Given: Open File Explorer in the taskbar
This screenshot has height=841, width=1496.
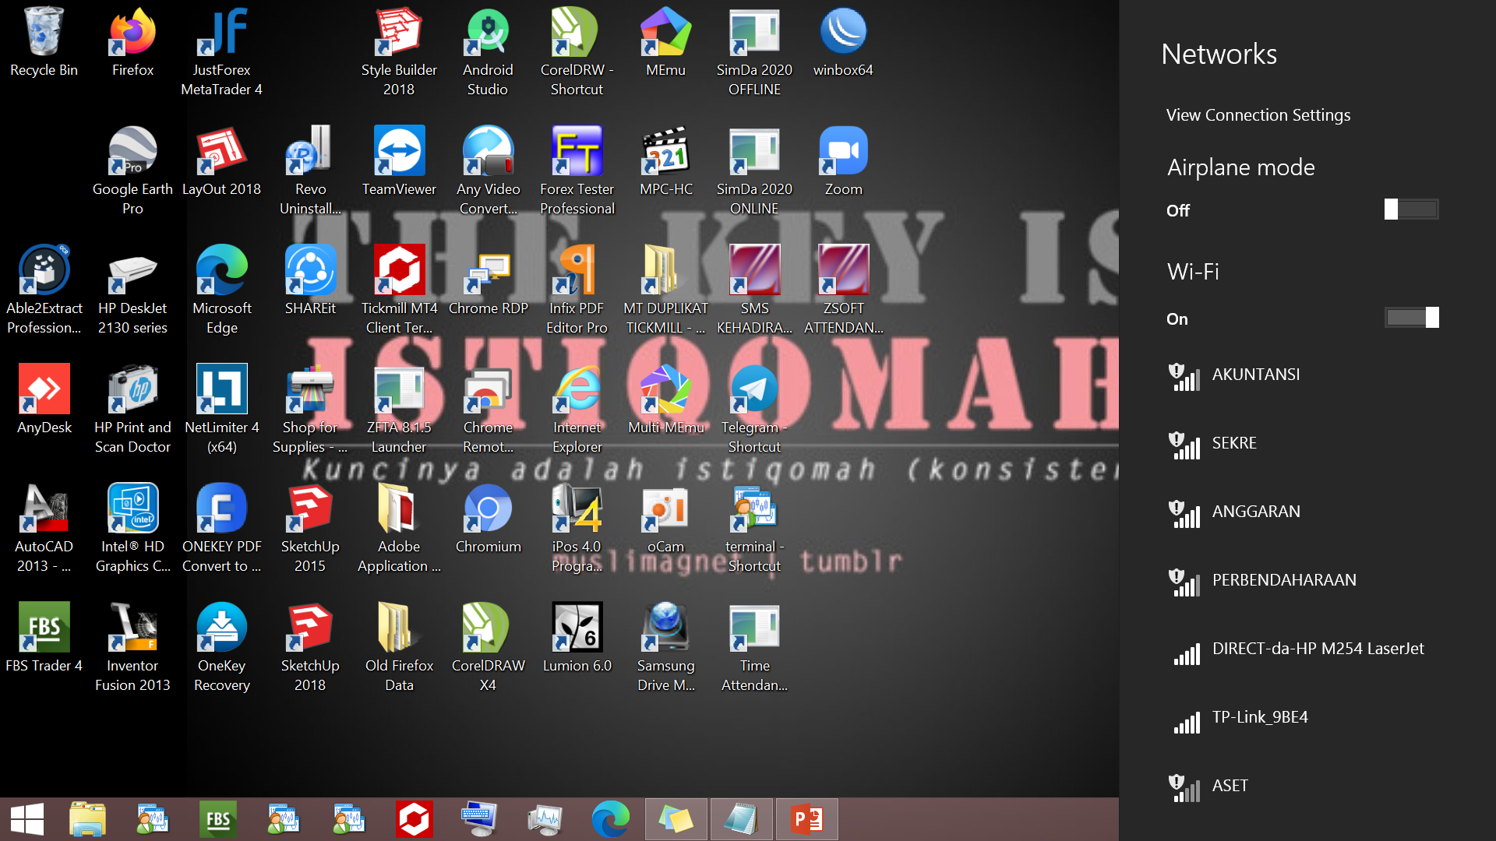Looking at the screenshot, I should (x=87, y=819).
